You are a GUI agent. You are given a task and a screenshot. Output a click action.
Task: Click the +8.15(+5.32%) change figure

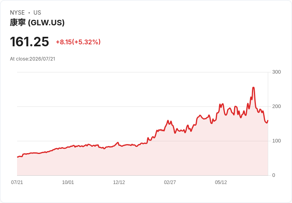click(78, 42)
